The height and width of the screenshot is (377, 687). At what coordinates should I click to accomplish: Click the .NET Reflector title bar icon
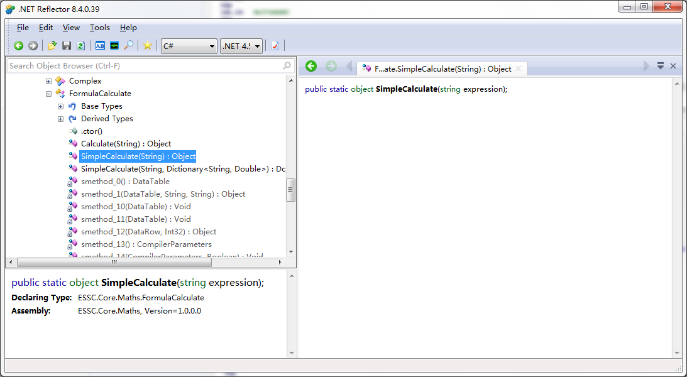pyautogui.click(x=10, y=9)
